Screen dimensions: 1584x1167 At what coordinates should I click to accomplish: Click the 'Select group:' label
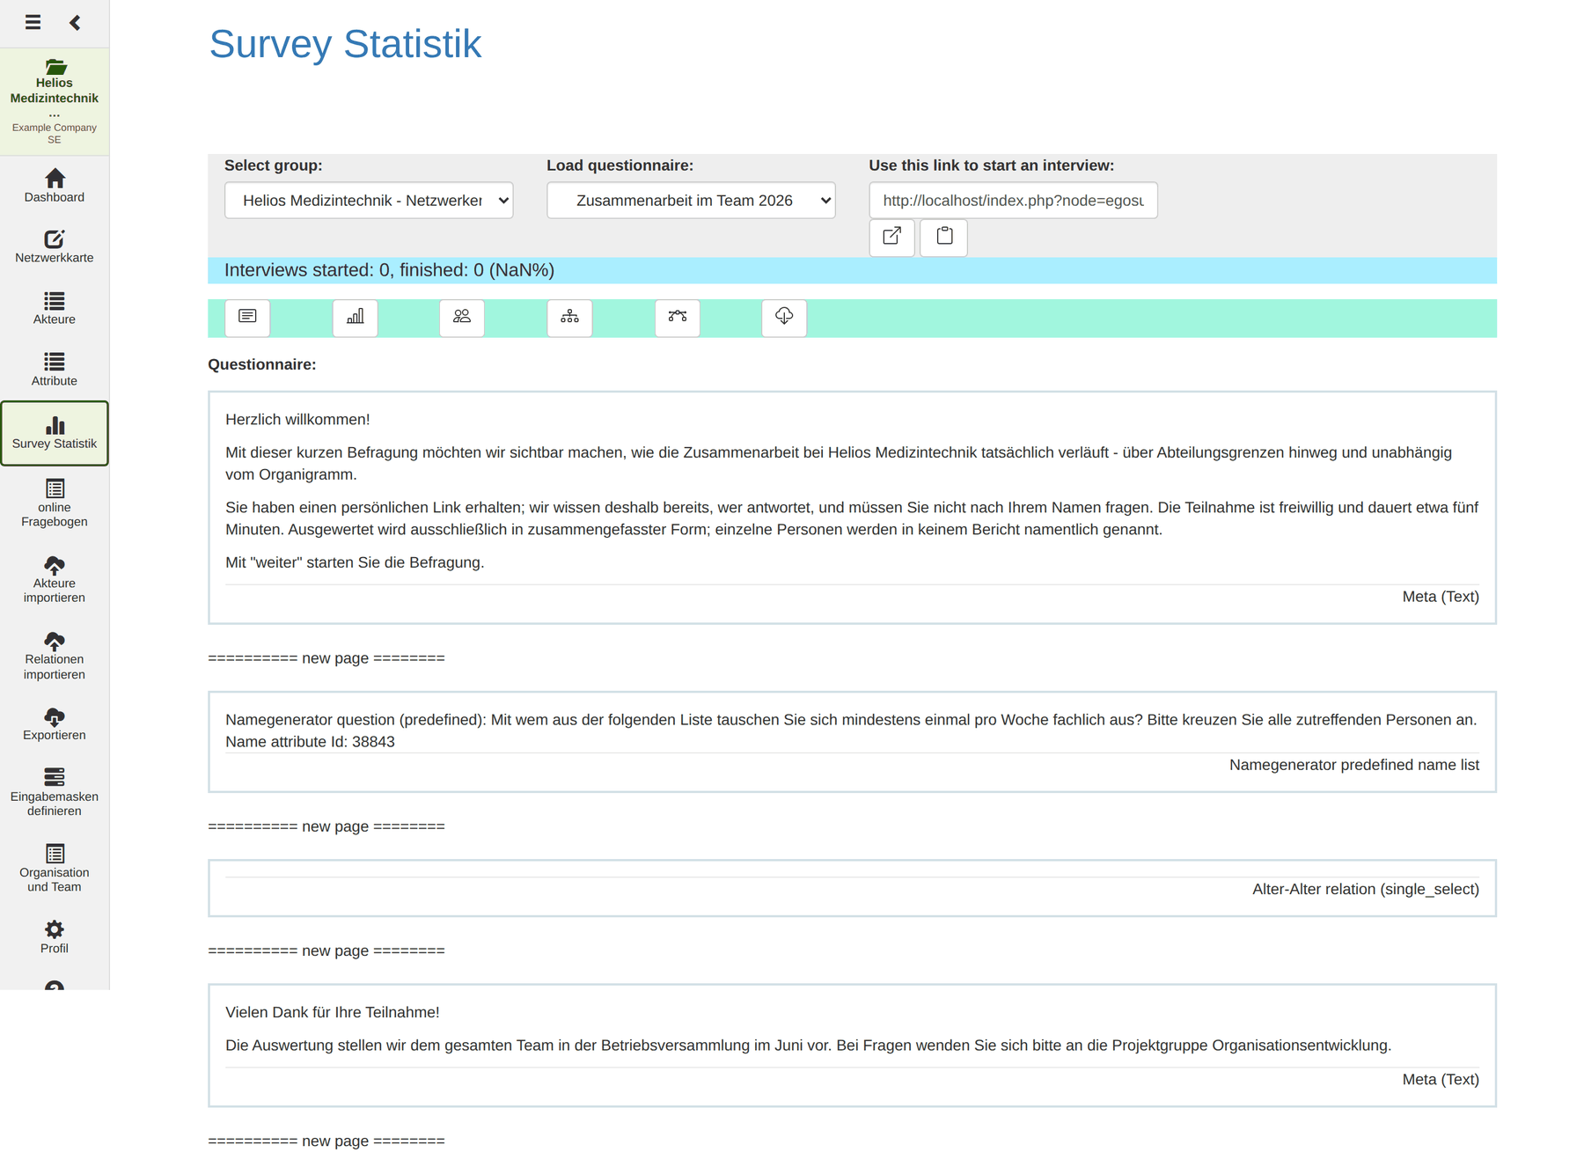274,165
